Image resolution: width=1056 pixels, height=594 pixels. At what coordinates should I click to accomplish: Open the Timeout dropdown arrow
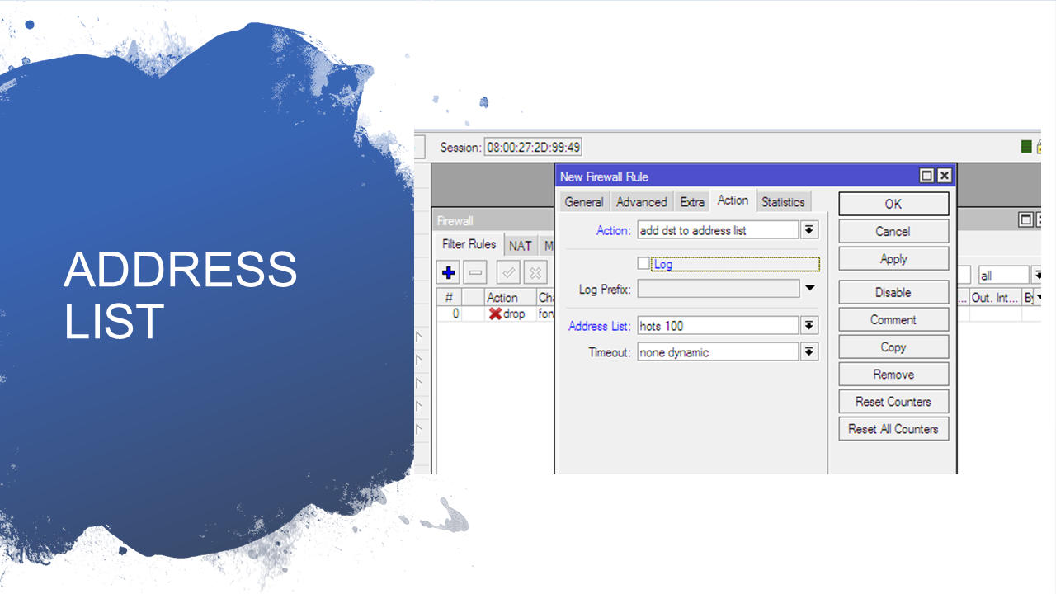809,352
